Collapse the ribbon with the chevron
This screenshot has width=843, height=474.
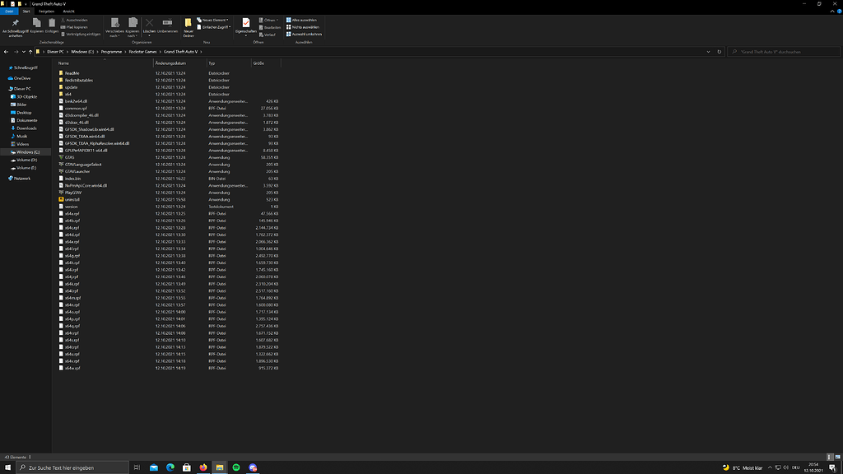(x=832, y=12)
